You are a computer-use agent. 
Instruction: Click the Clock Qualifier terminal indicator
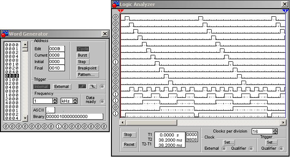click(x=251, y=148)
